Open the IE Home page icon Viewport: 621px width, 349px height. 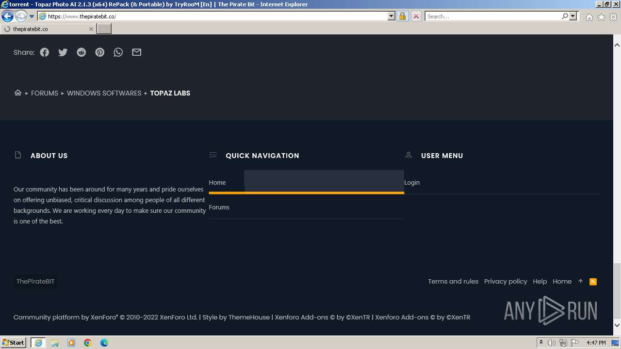coord(589,17)
